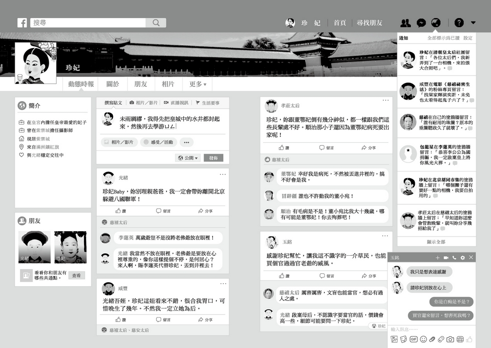Click 光緒 friend thumbnail
The height and width of the screenshot is (348, 491).
34,247
